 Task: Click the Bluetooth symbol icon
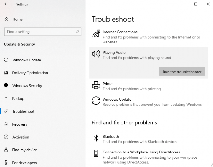tap(96, 138)
